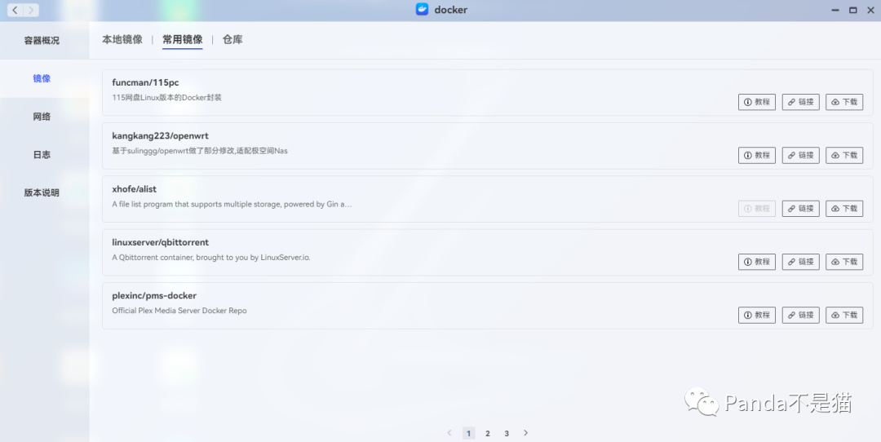Open link for linuxserver/qbittorrent image
The image size is (881, 442).
pos(801,262)
